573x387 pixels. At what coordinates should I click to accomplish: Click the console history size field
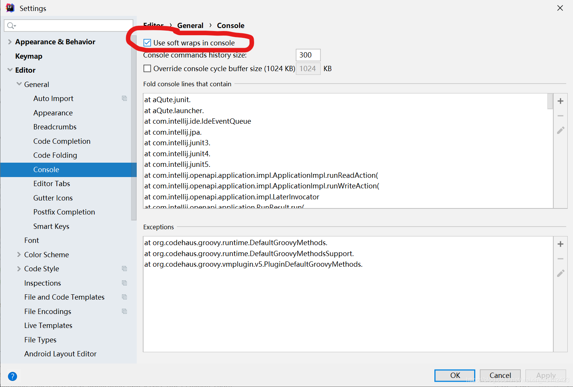tap(308, 55)
